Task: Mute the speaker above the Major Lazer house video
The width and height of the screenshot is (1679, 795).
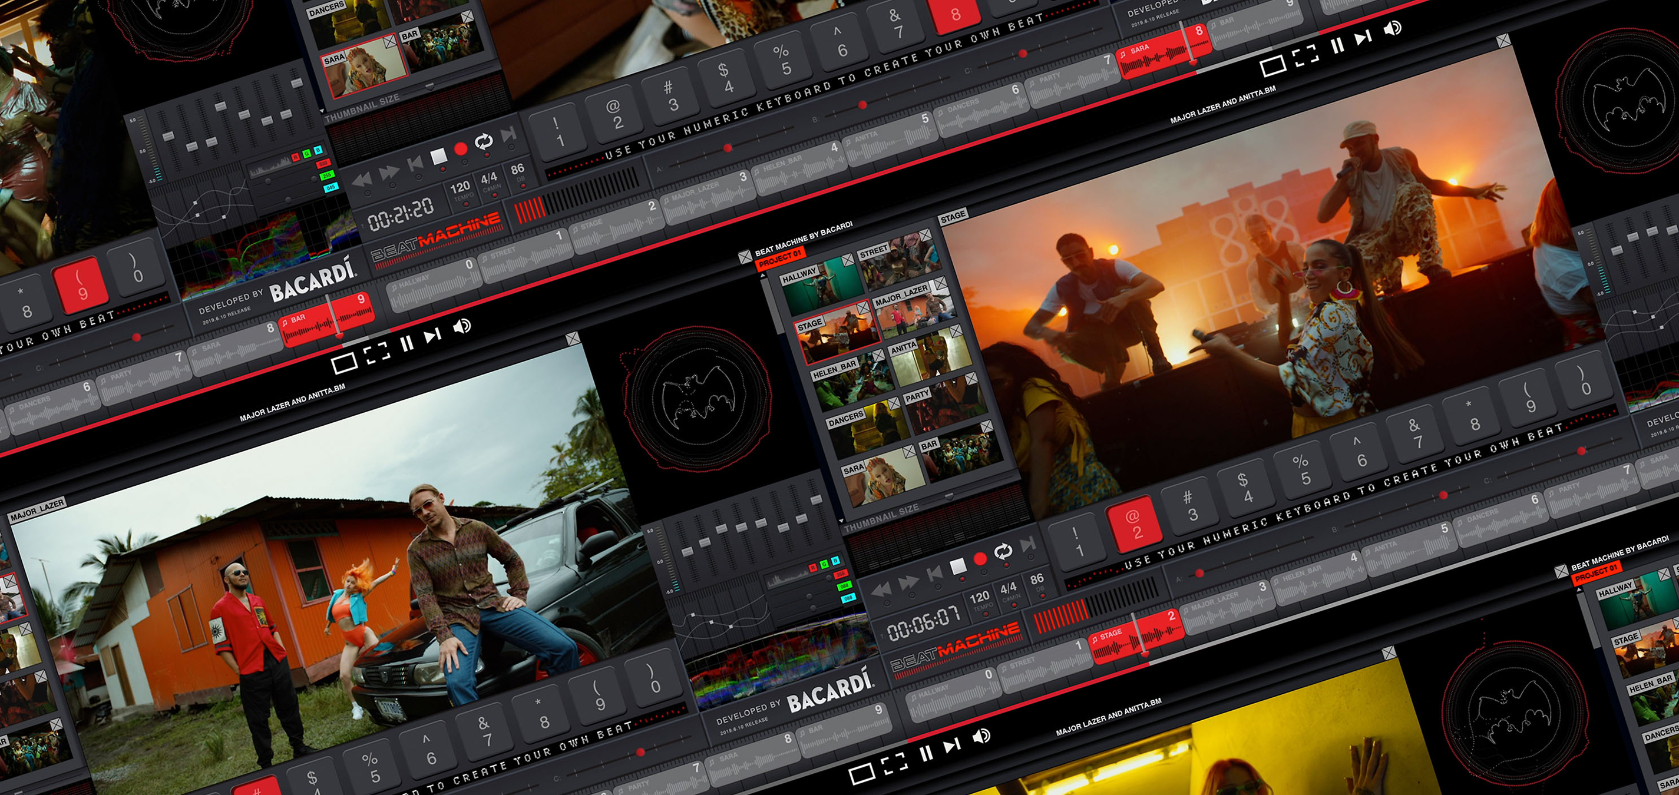Action: click(462, 326)
